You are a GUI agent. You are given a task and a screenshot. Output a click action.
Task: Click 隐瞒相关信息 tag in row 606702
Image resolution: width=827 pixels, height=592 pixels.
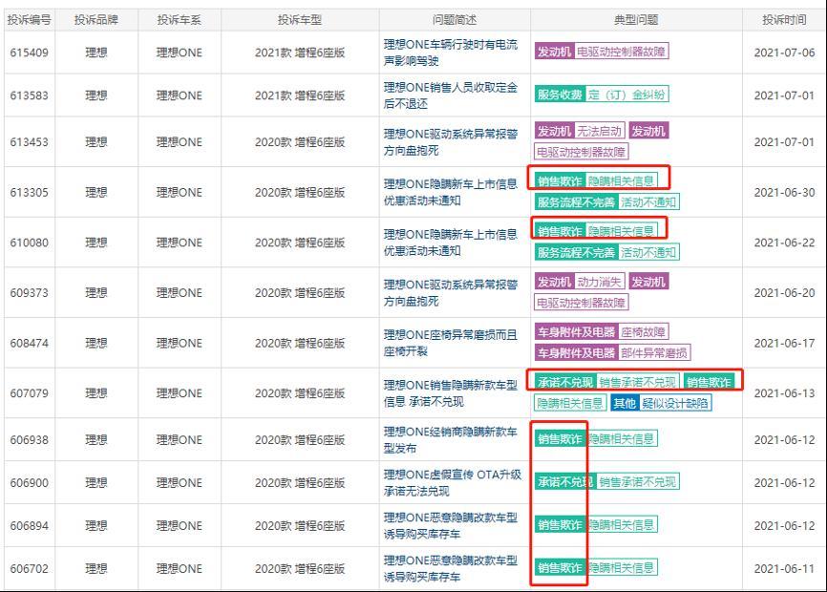click(x=622, y=568)
